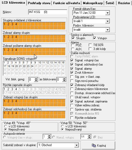The width and height of the screenshot is (132, 150).
Task: Click the Vst. blok. gong stepper arrows
Action: tap(36, 80)
